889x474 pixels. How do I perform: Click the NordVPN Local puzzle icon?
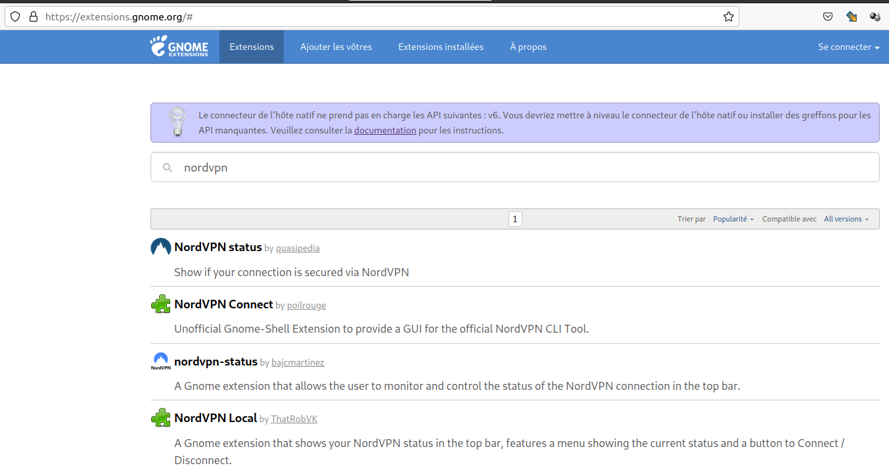coord(161,417)
